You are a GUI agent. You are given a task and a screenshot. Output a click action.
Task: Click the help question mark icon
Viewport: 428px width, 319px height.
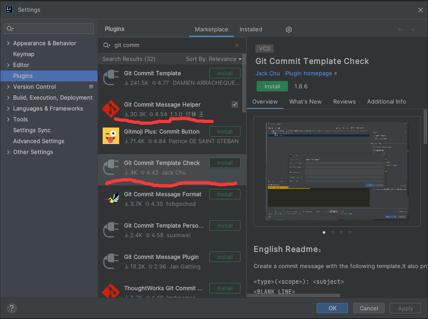pos(12,309)
